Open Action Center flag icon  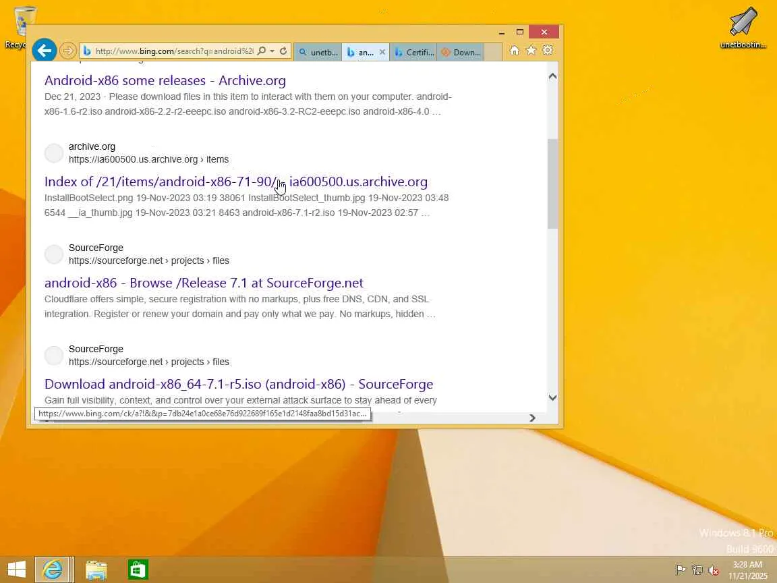point(681,570)
